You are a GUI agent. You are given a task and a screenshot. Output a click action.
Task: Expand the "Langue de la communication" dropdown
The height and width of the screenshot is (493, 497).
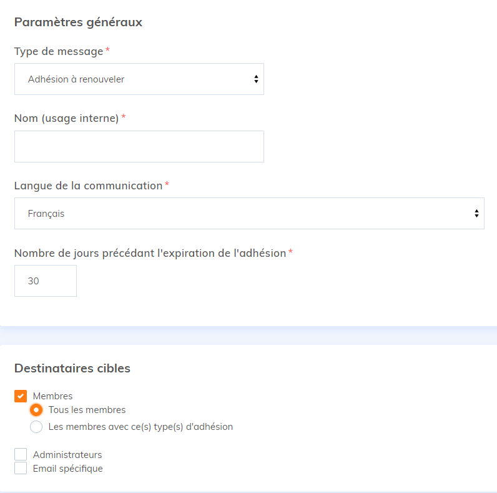248,214
